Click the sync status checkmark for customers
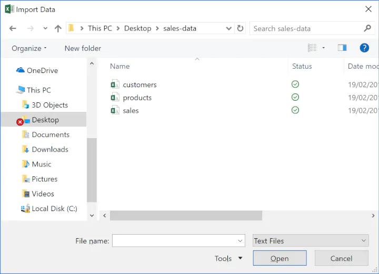379x274 pixels. (x=295, y=84)
